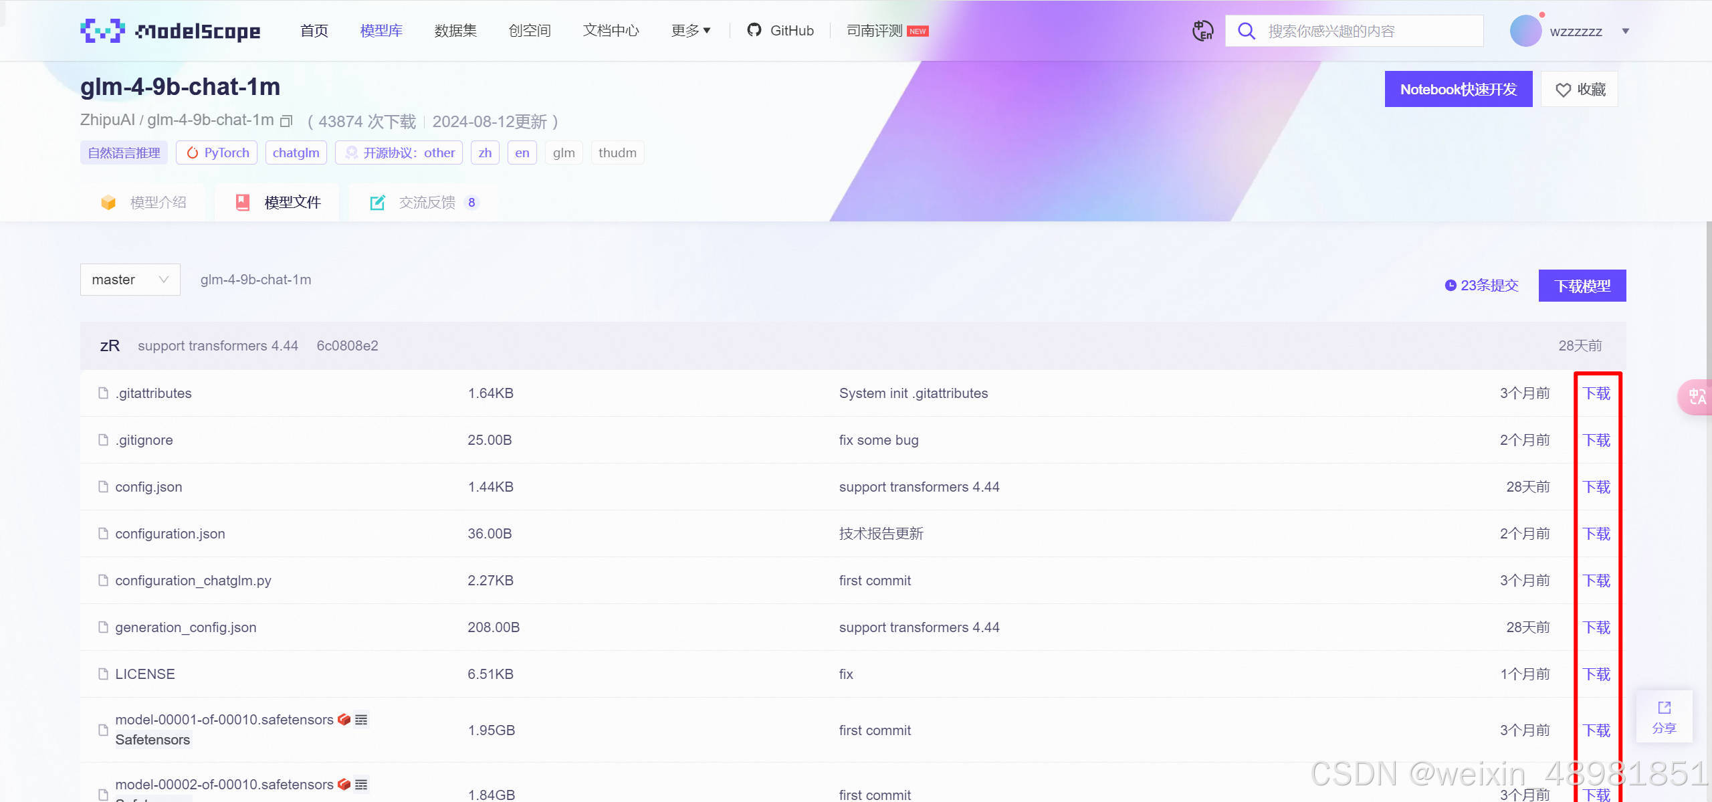Expand the 更多 navigation menu
1712x802 pixels.
coord(690,31)
